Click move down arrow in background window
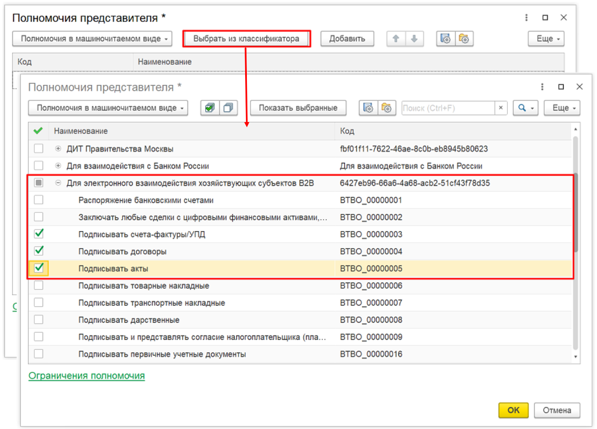 coord(414,39)
